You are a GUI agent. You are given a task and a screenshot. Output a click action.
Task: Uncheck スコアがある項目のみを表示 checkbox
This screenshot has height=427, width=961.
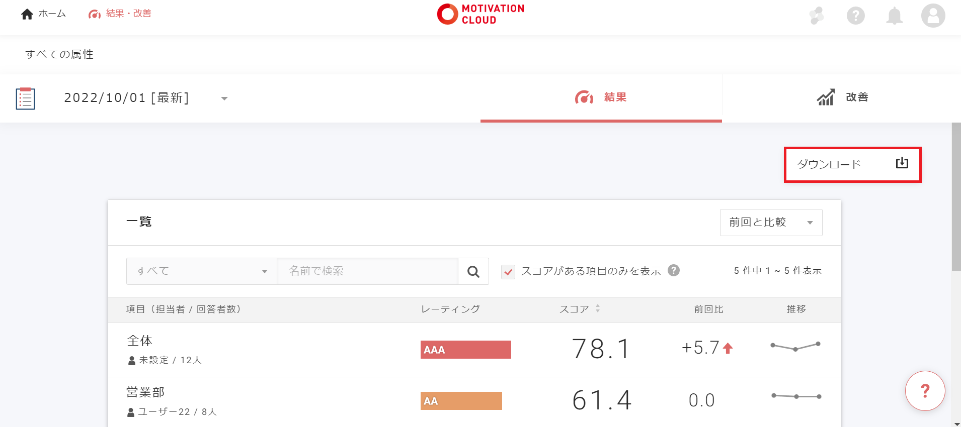point(508,272)
